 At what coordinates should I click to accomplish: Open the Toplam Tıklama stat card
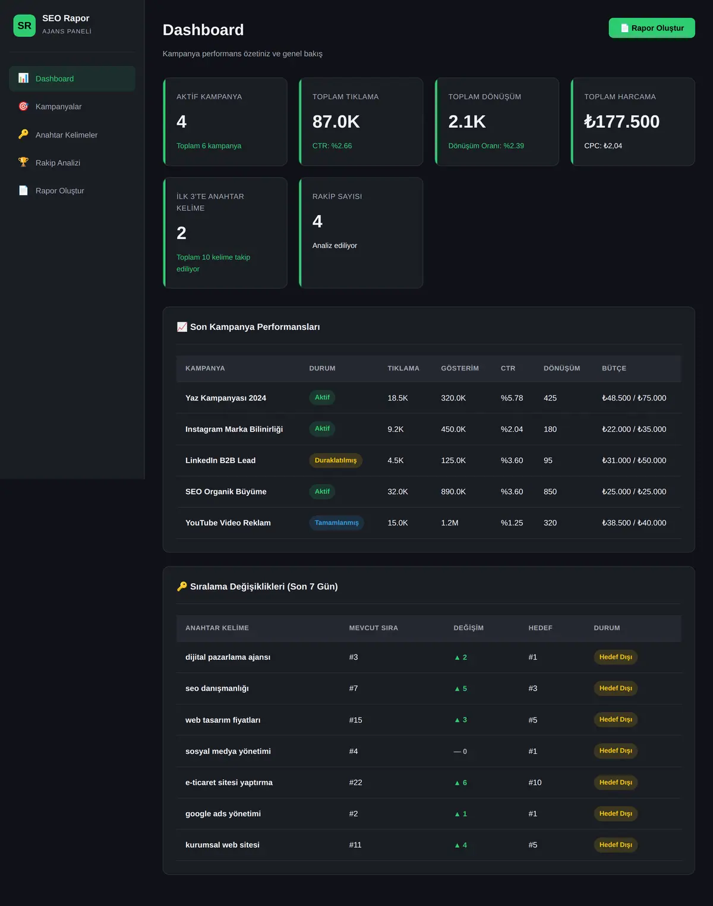(361, 122)
